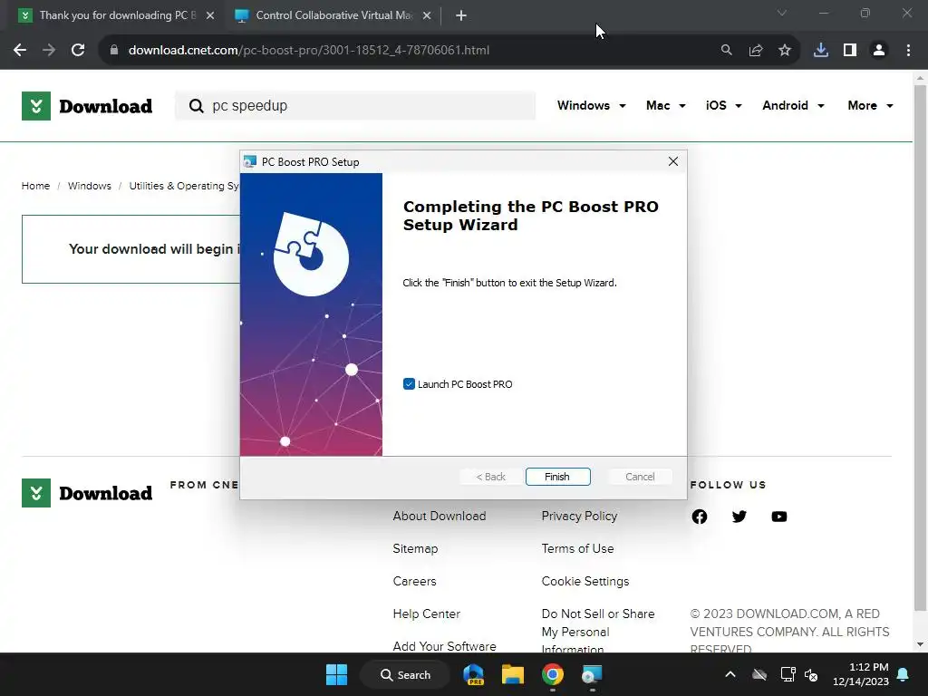The width and height of the screenshot is (928, 696).
Task: Open Microsoft Edge from the taskbar
Action: [x=473, y=674]
